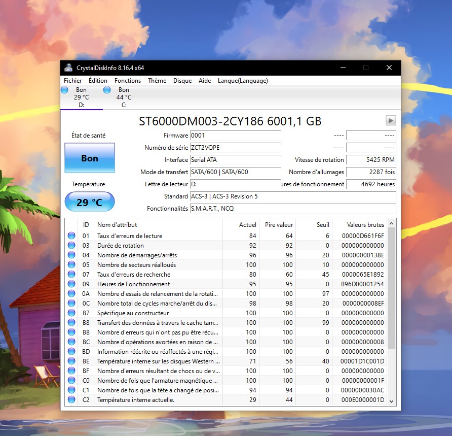Click the Standard field ACS-3 Revision 5
The width and height of the screenshot is (452, 436).
[293, 196]
